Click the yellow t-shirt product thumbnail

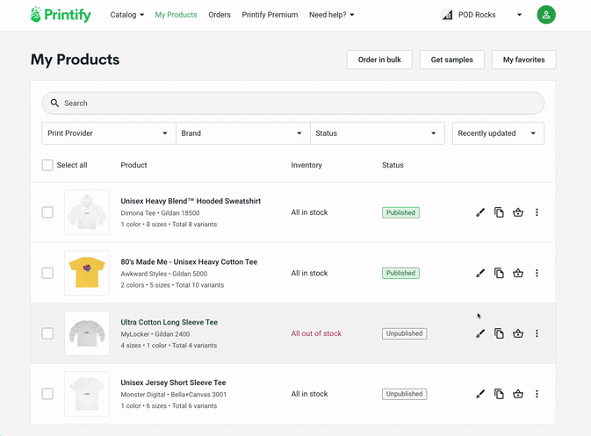(87, 273)
